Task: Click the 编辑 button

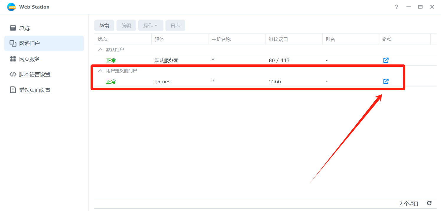Action: coord(126,26)
